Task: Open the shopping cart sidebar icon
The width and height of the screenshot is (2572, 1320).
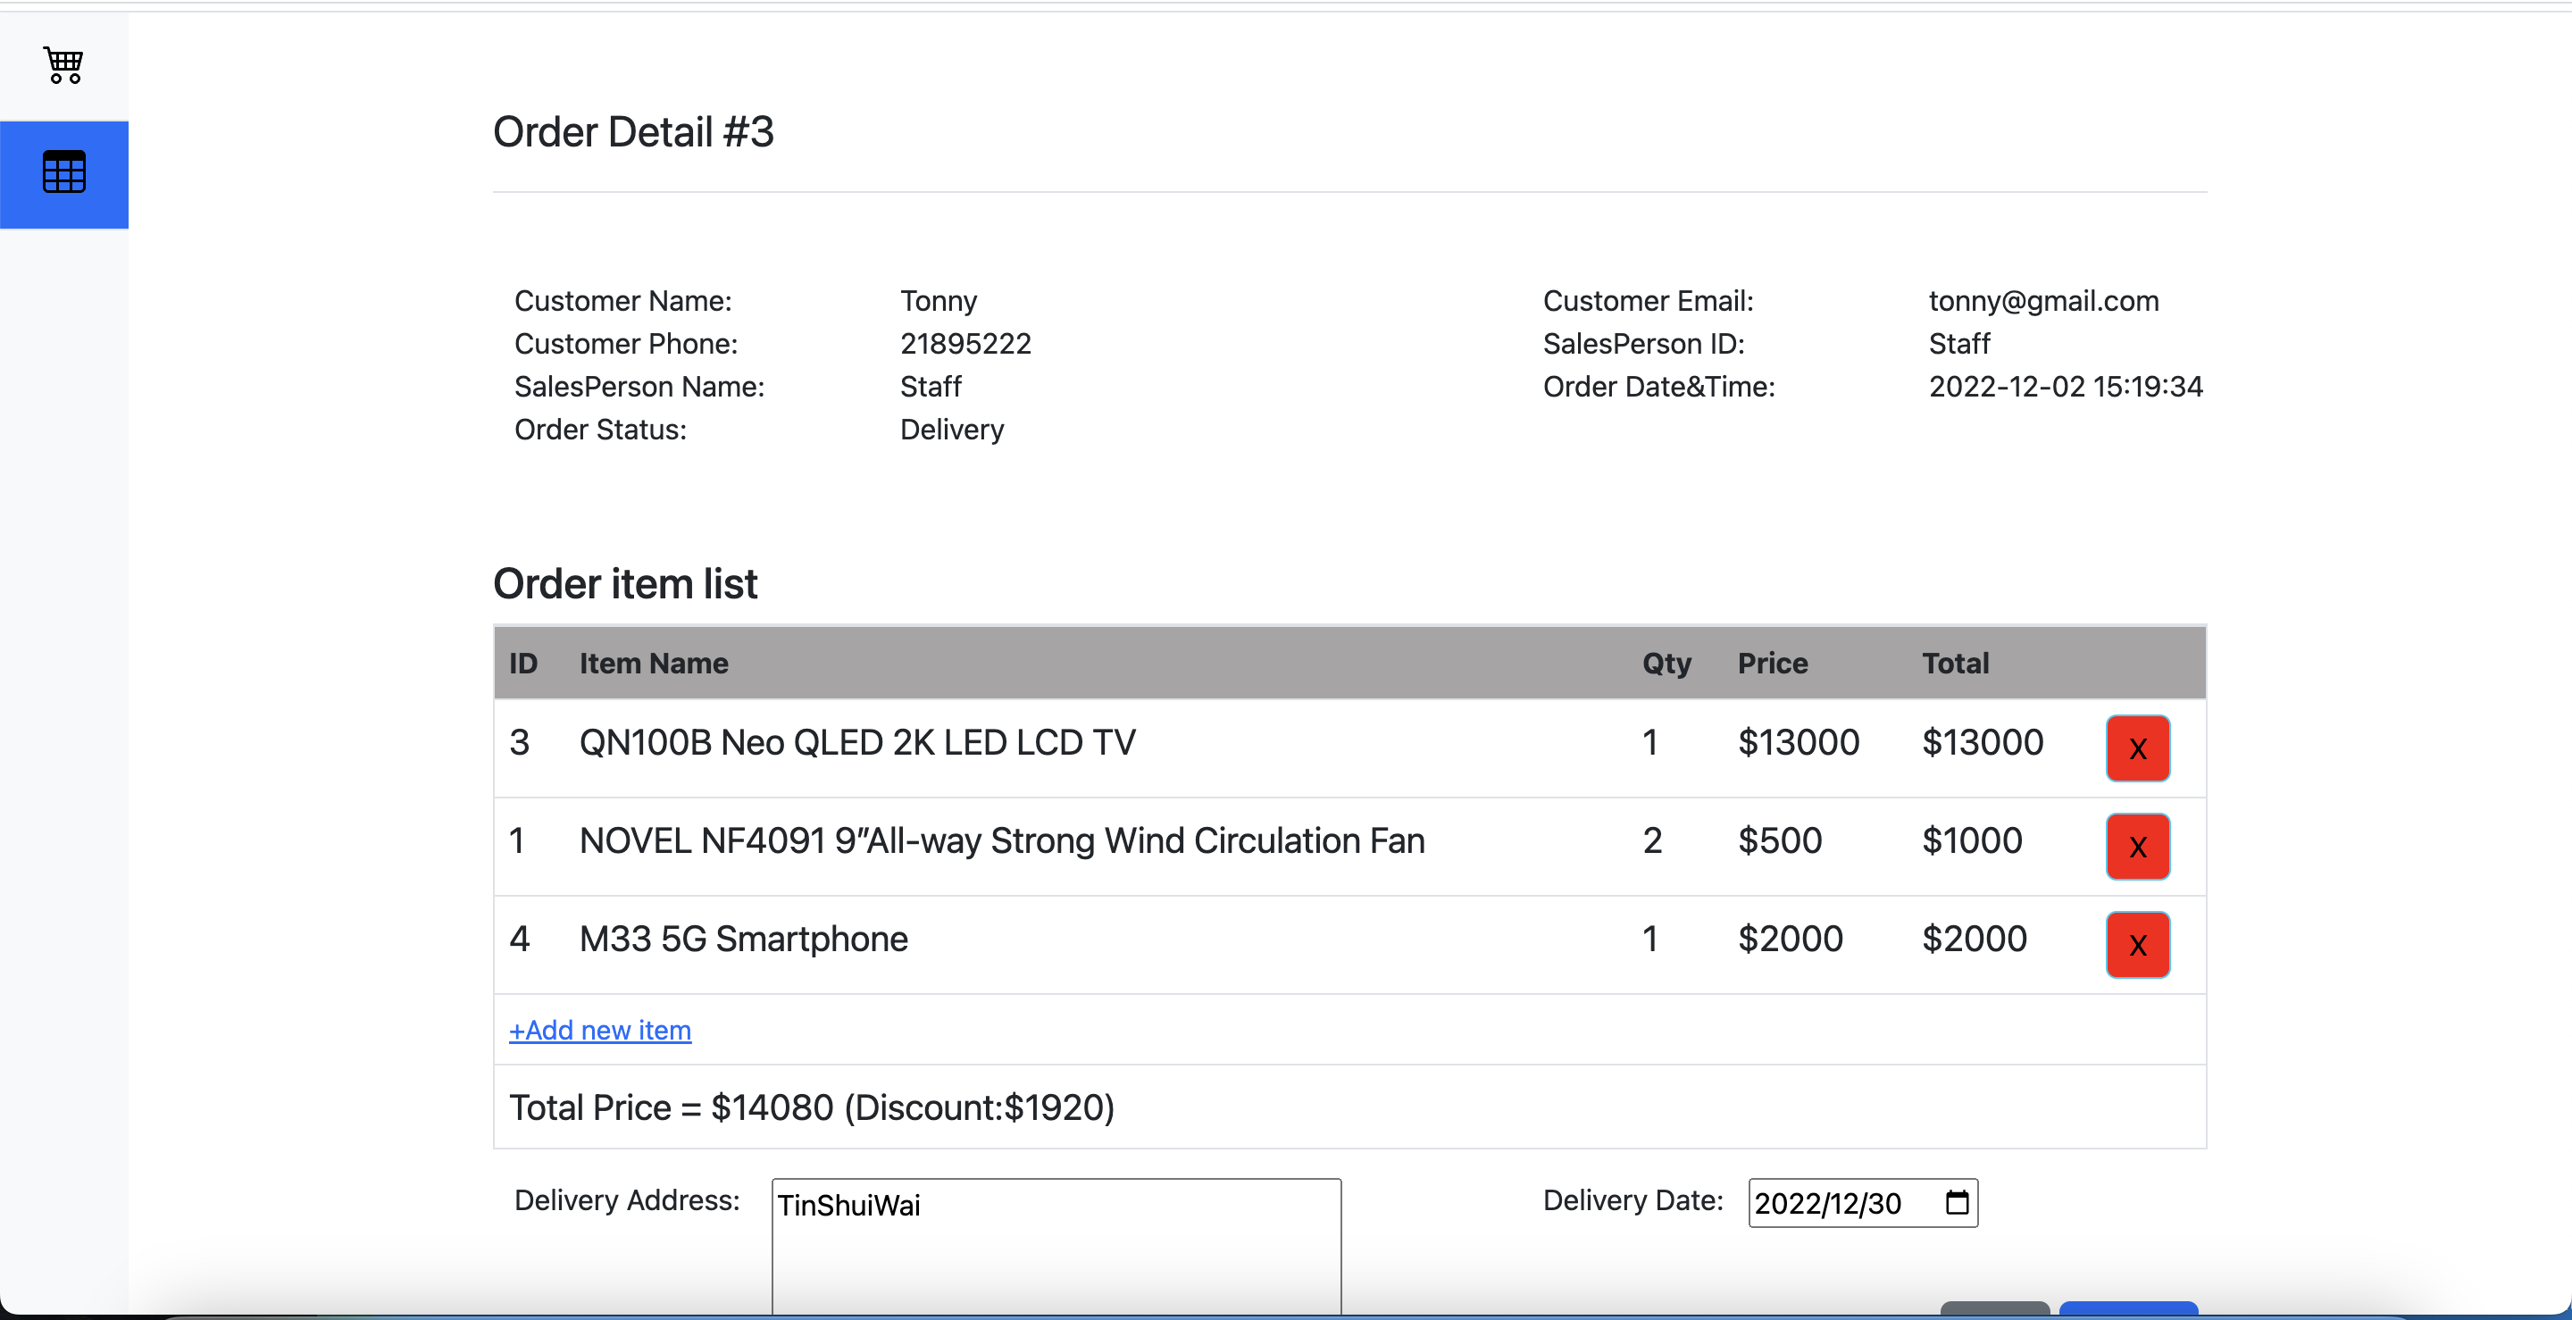Action: (x=64, y=66)
